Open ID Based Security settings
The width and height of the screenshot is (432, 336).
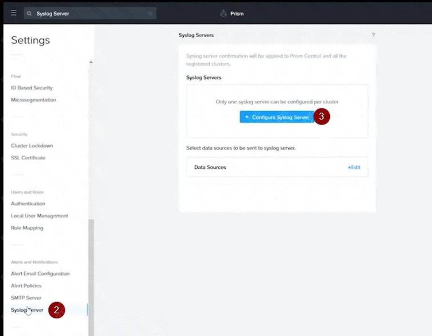[31, 88]
